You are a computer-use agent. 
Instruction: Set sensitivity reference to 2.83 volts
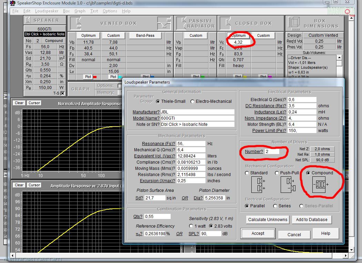211,226
